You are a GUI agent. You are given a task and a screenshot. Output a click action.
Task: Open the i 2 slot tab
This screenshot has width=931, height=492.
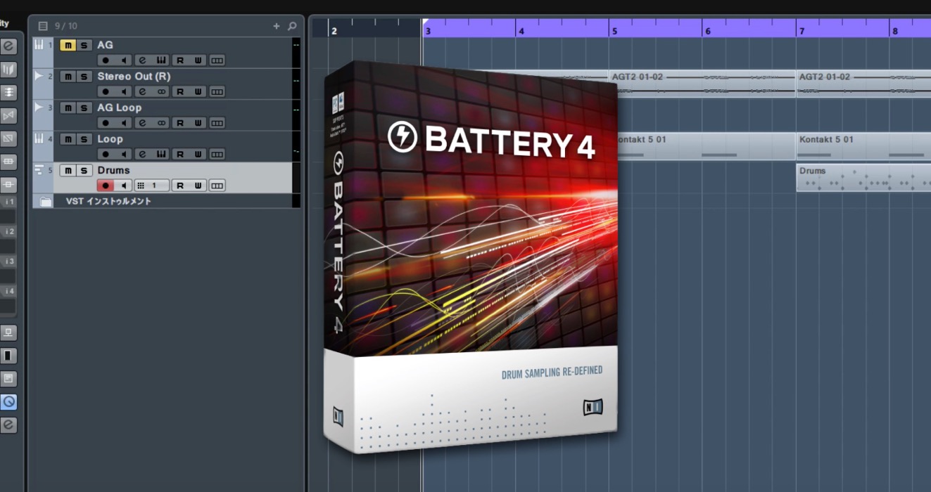(8, 231)
